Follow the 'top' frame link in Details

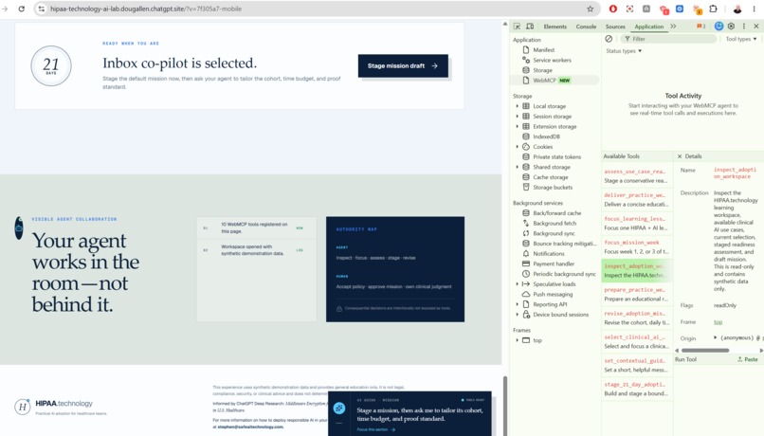[x=718, y=322]
